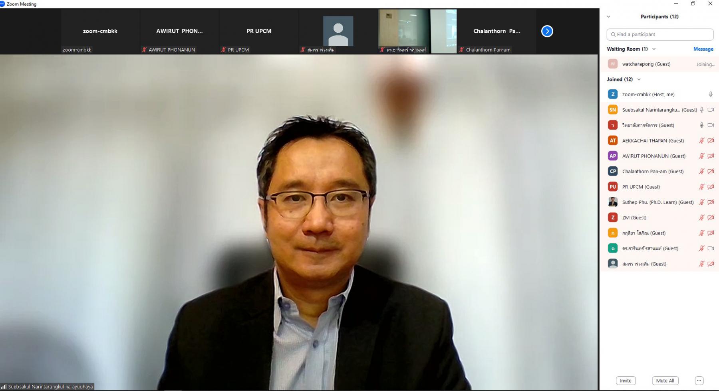
Task: Click ZM guest muted mic icon
Action: pos(701,217)
